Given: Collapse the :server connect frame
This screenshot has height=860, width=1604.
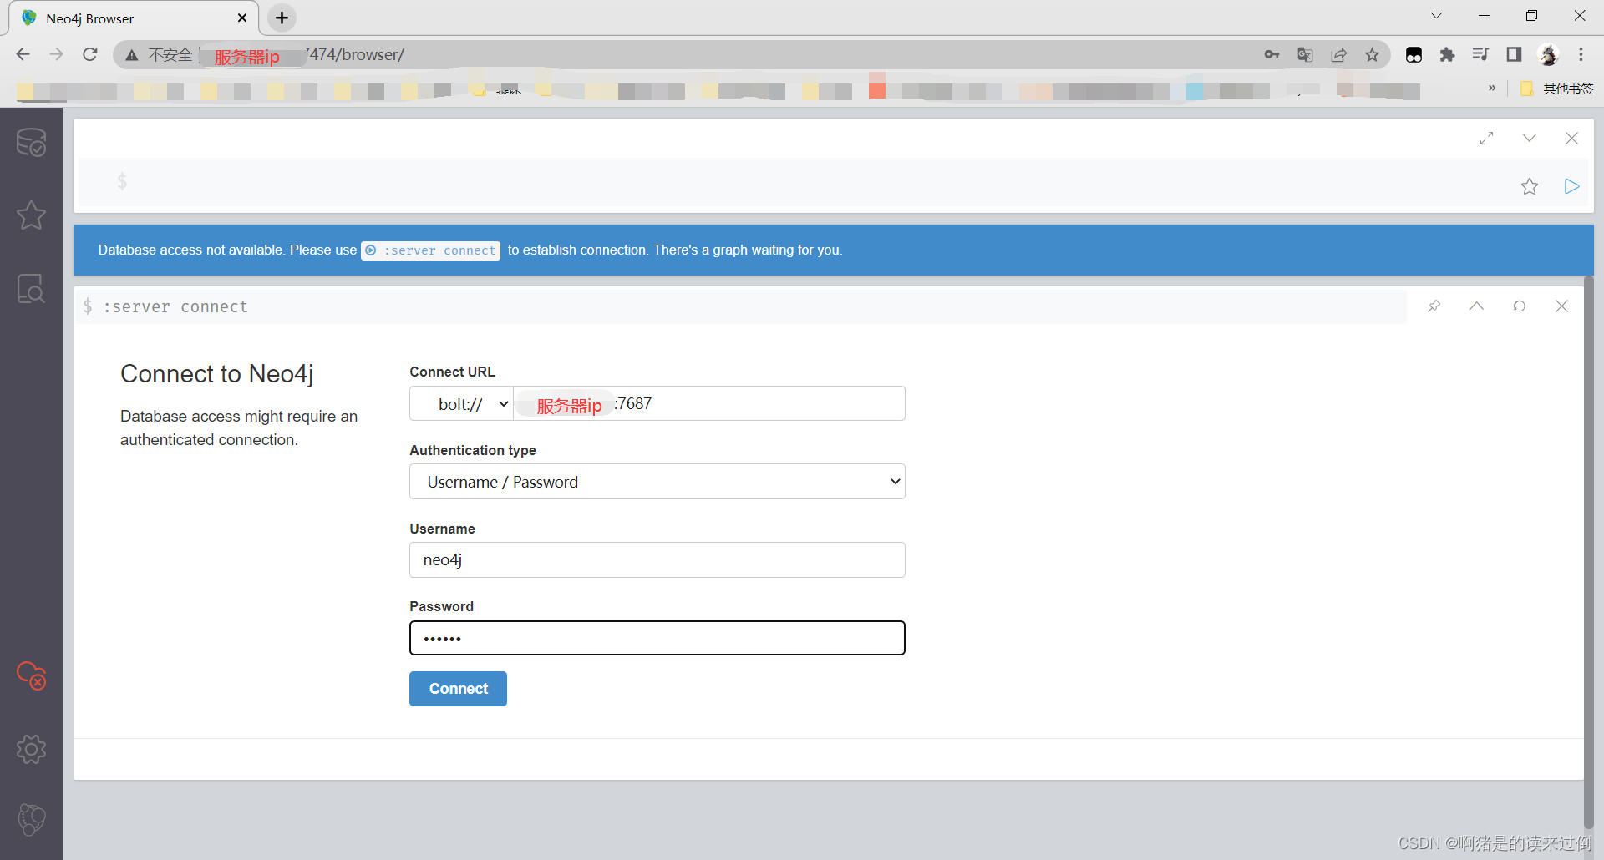Looking at the screenshot, I should tap(1477, 306).
